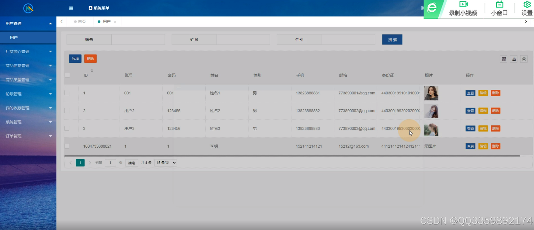The width and height of the screenshot is (534, 230).
Task: Click page 1 in pagination
Action: pos(80,163)
